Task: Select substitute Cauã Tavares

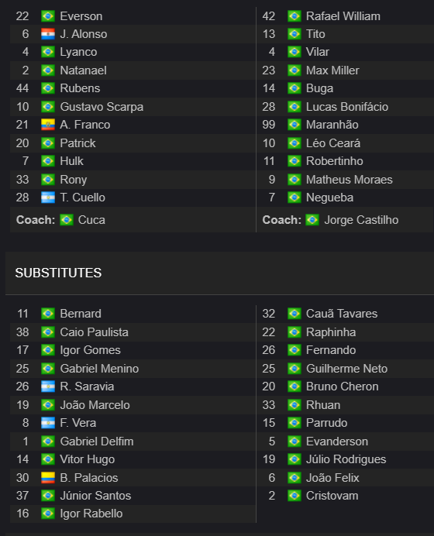Action: click(342, 314)
